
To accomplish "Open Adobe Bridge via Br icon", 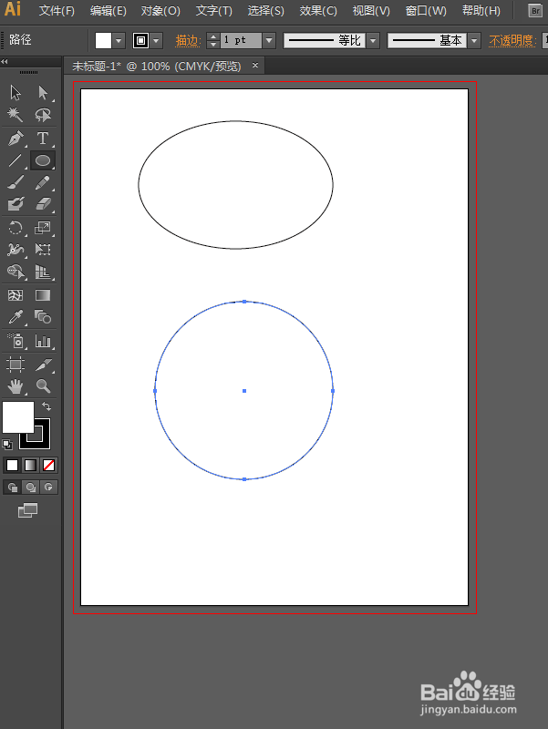I will point(535,11).
